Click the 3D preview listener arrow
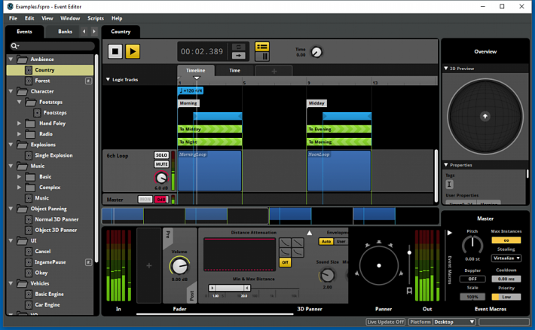This screenshot has height=330, width=535. pyautogui.click(x=485, y=116)
